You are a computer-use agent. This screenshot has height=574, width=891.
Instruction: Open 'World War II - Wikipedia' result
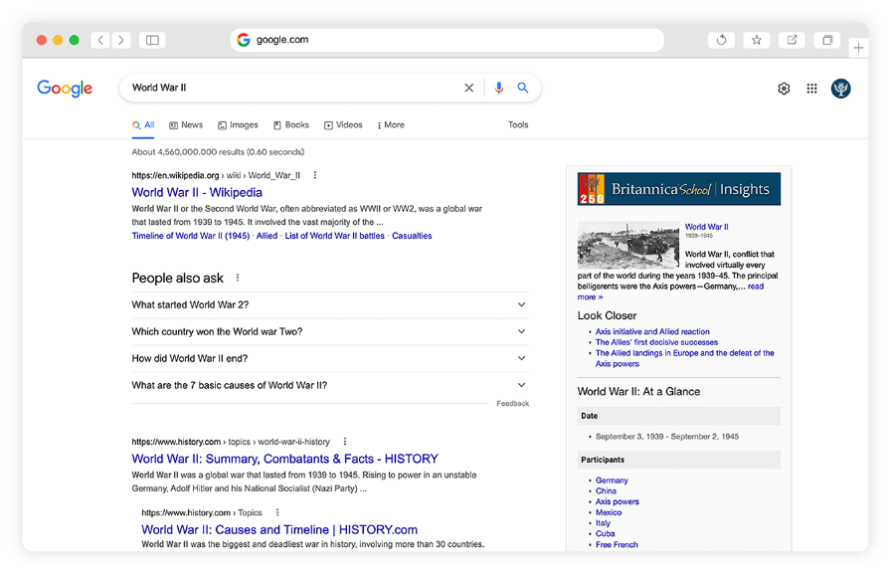pos(197,193)
